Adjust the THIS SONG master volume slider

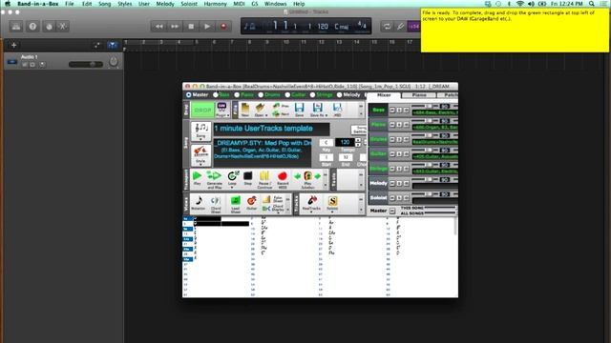pyautogui.click(x=440, y=209)
